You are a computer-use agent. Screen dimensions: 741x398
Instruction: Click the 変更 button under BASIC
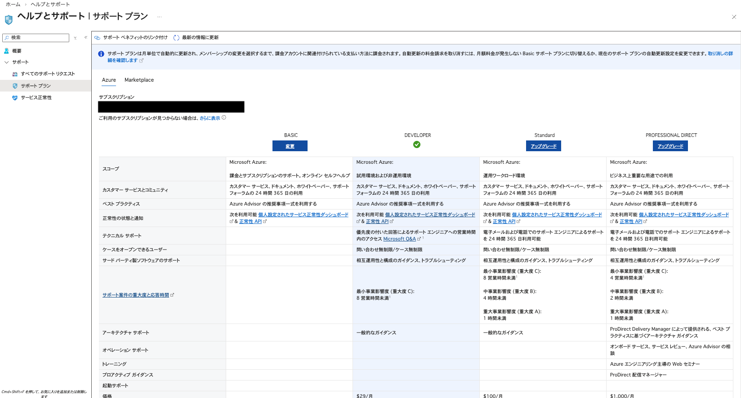click(290, 146)
